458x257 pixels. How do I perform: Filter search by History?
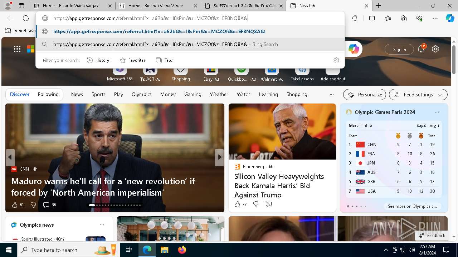click(x=98, y=60)
